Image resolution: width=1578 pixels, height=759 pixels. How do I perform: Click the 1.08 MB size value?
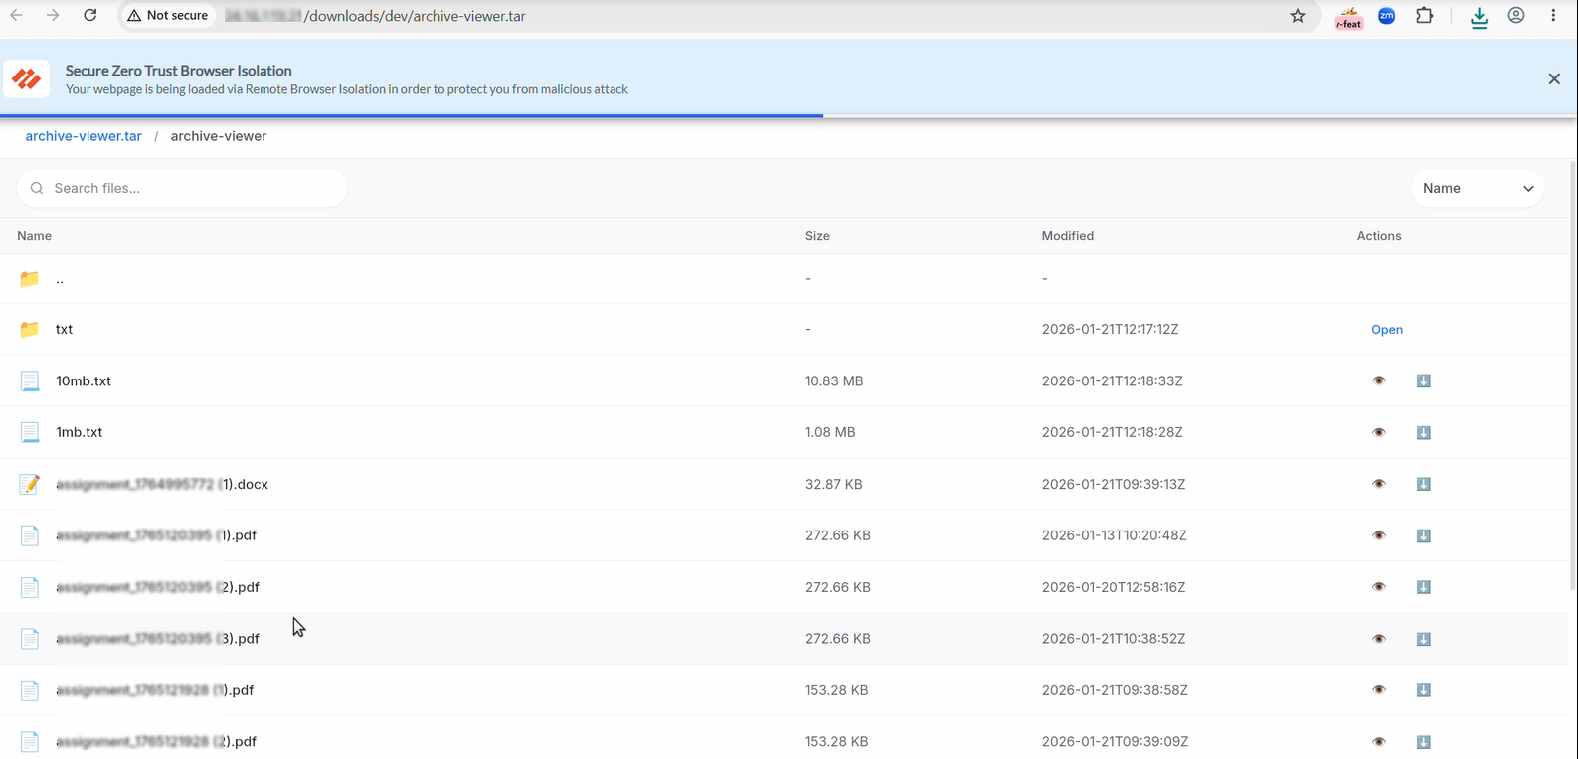830,432
